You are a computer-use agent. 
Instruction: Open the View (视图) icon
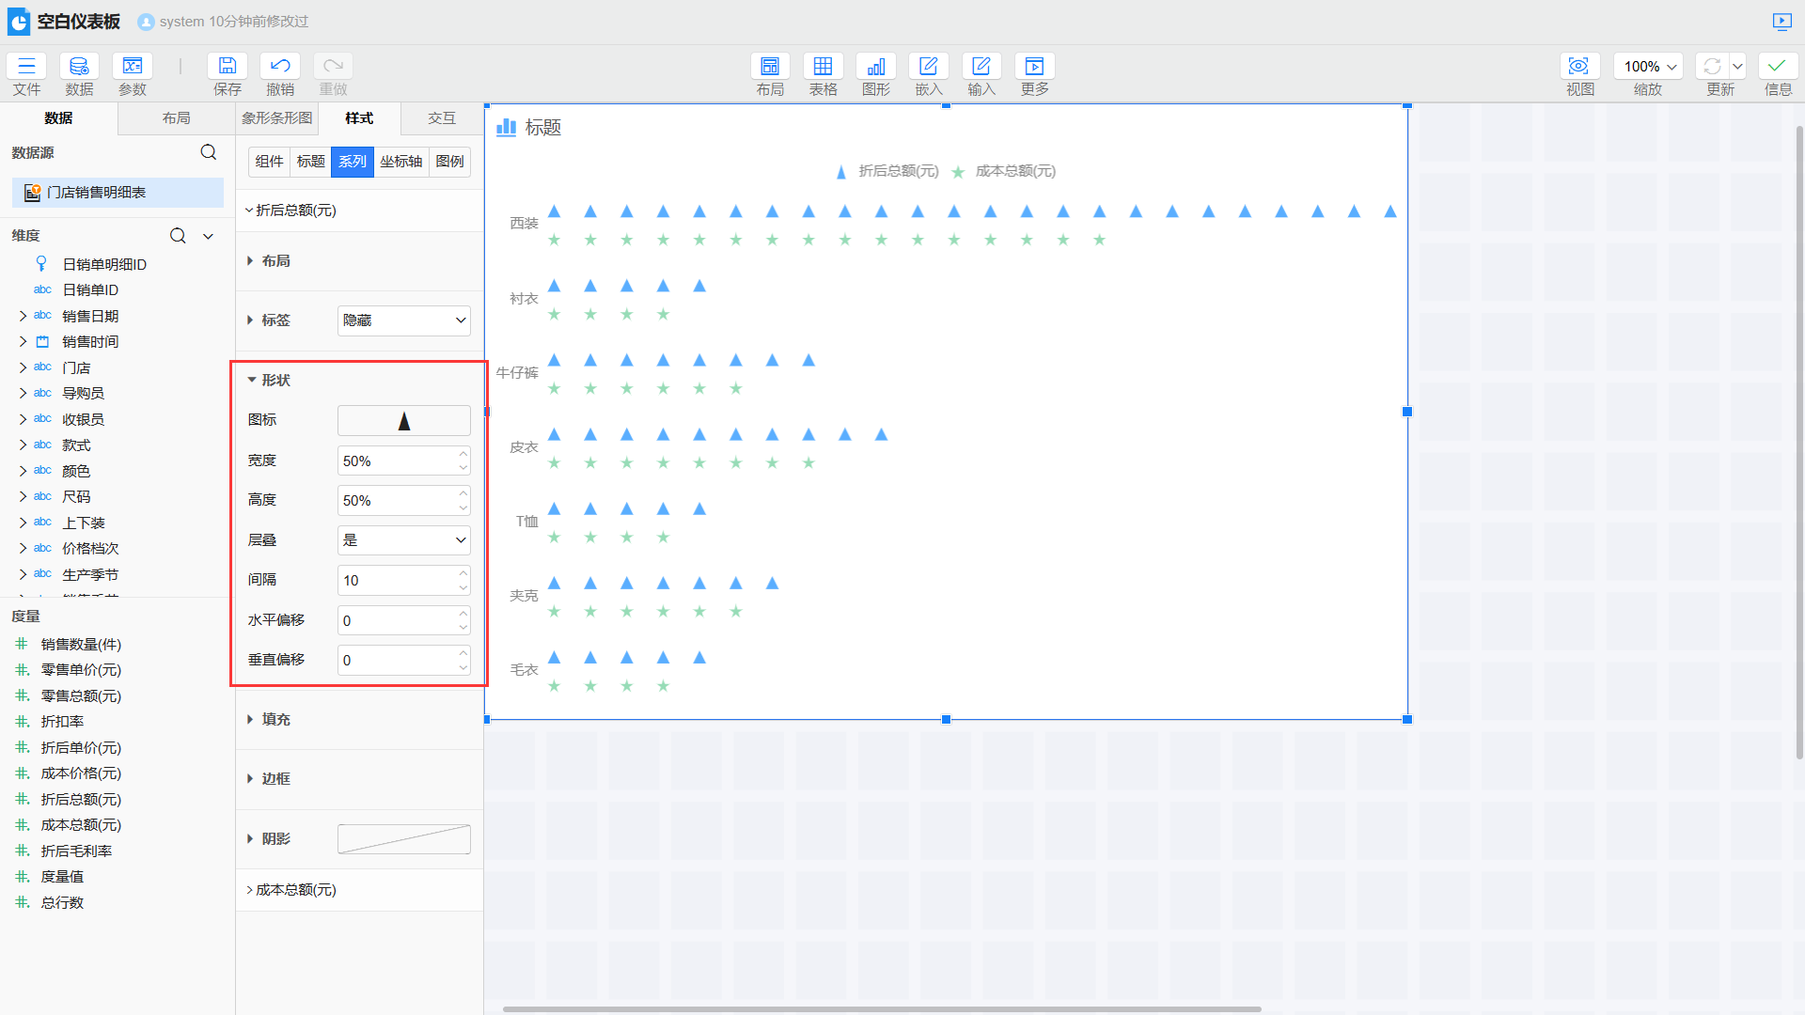[x=1579, y=66]
